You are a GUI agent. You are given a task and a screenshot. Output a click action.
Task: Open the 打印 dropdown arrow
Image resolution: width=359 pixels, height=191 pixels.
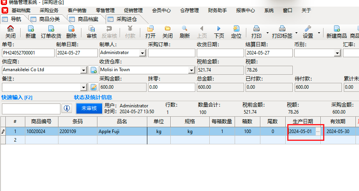tap(267, 33)
